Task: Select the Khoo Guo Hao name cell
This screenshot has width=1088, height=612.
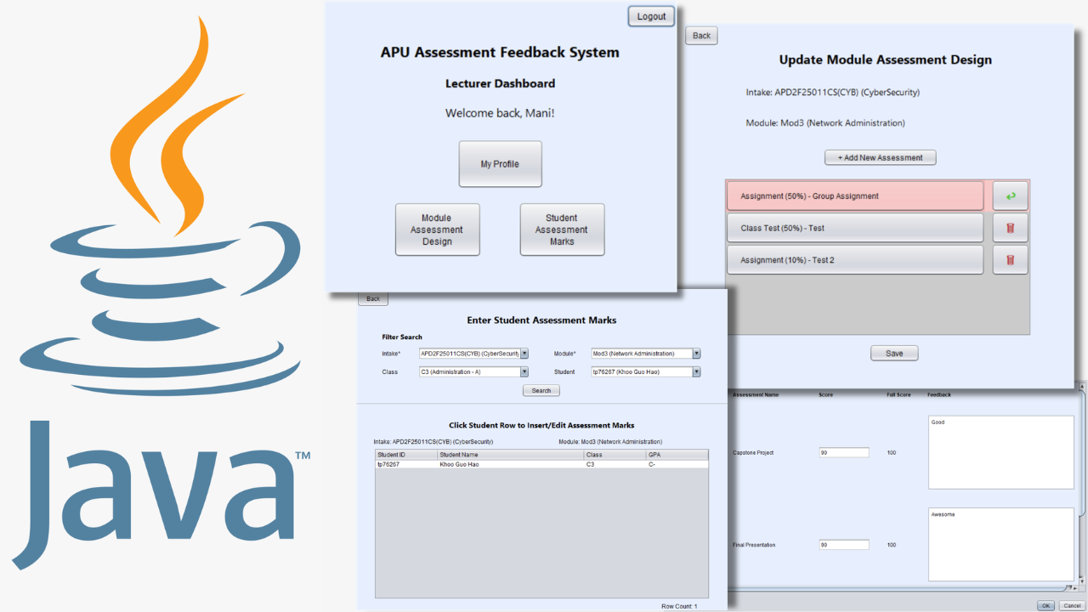Action: (x=510, y=465)
